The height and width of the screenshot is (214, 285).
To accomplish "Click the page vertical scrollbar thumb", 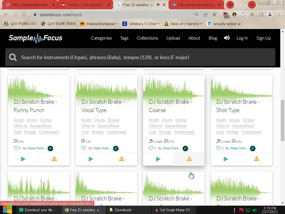I will pos(282,120).
